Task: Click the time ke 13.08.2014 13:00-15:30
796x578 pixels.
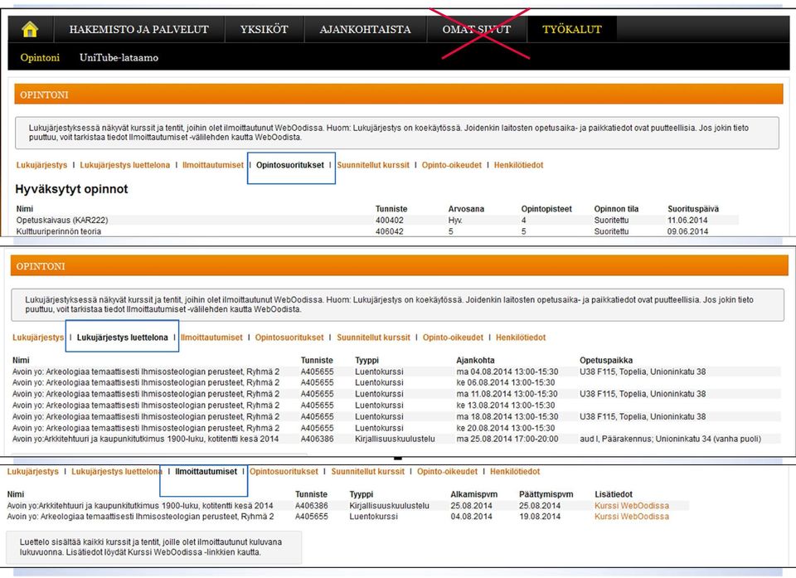Action: pos(506,406)
